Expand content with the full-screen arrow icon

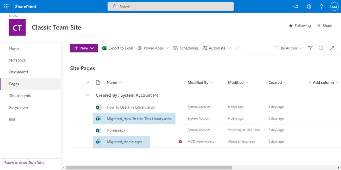tap(332, 48)
